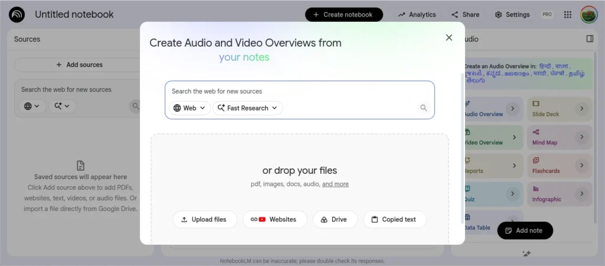This screenshot has width=605, height=266.
Task: Expand Reports options arrow
Action: pyautogui.click(x=515, y=166)
